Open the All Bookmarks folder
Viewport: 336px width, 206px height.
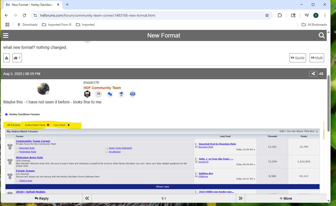[314, 25]
